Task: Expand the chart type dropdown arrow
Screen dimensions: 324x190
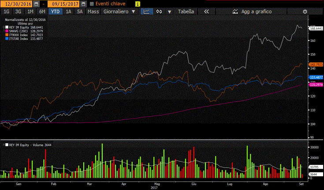Action: 169,11
